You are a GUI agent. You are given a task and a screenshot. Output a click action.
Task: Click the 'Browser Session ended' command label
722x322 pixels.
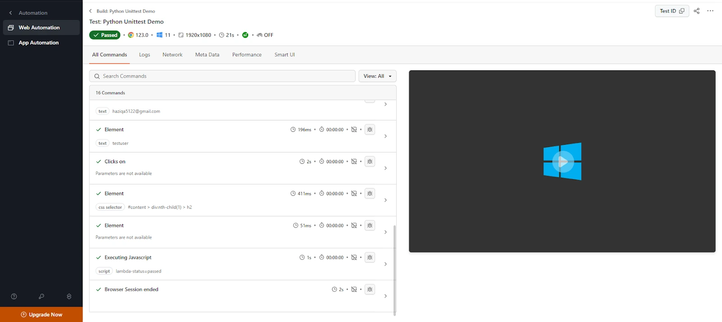coord(131,290)
